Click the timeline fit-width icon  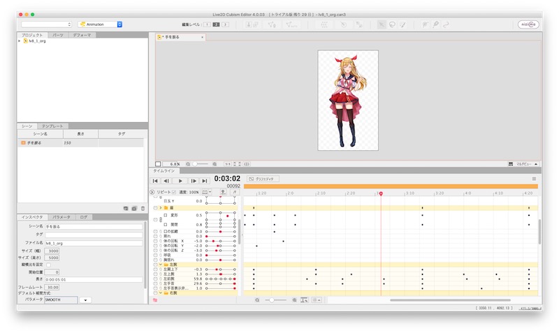[x=304, y=300]
